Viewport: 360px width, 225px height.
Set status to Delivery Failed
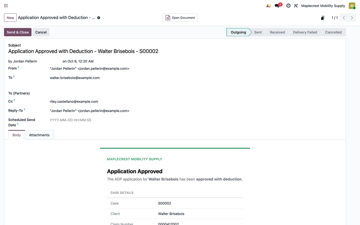tap(305, 32)
